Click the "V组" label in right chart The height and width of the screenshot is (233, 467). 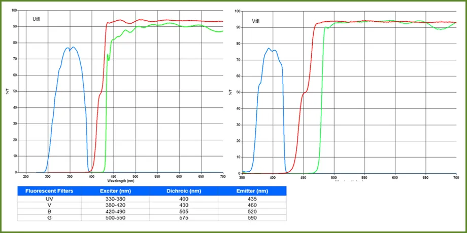click(x=256, y=21)
